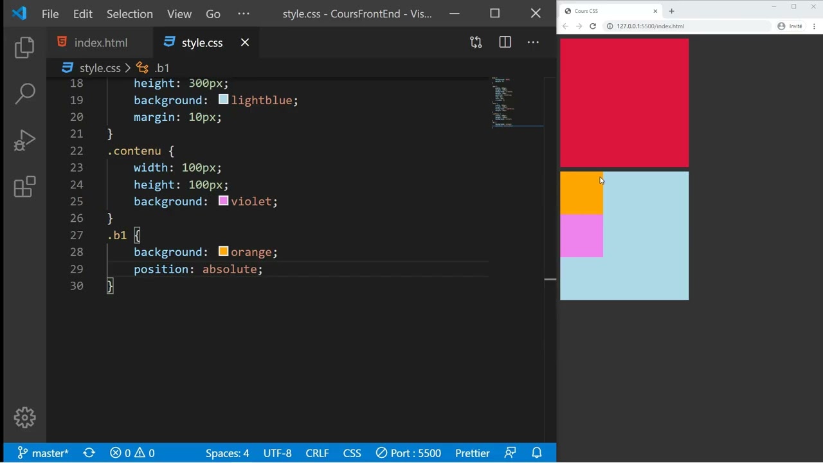Click the Invité profile button in the browser

coord(790,26)
